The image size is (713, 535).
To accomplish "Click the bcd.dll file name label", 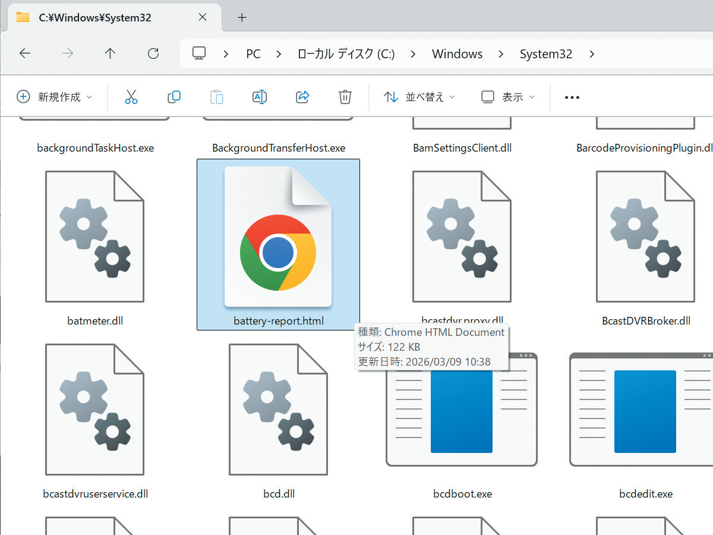I will (x=279, y=494).
